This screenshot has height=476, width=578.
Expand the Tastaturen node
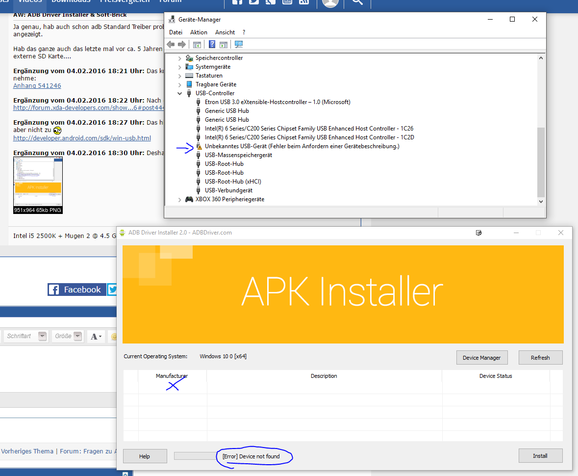(179, 76)
